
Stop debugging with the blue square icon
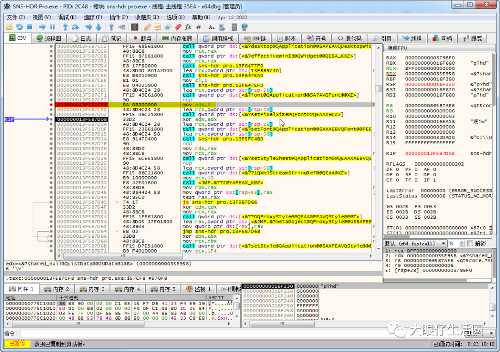(29, 27)
